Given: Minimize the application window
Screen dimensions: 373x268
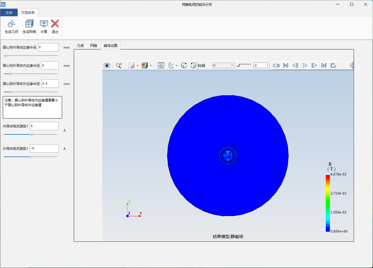Looking at the screenshot, I should [x=337, y=4].
